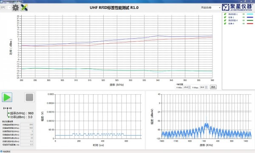This screenshot has height=153, width=255.
Task: Click the power step field showing 0.1
Action: click(x=27, y=141)
